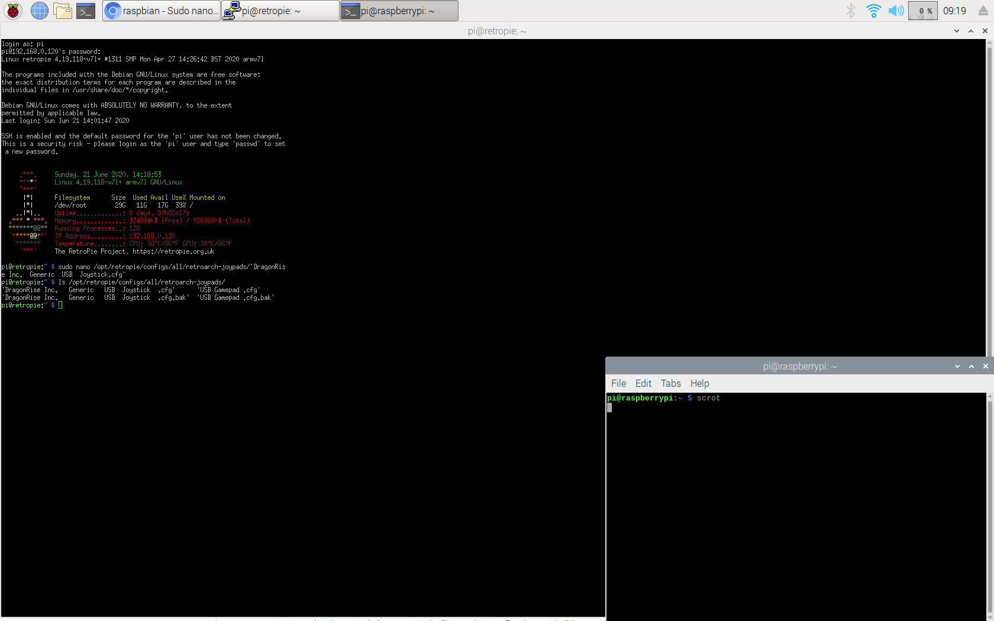994x621 pixels.
Task: Switch to the pi@raspberrypi taskbar window button
Action: point(399,11)
